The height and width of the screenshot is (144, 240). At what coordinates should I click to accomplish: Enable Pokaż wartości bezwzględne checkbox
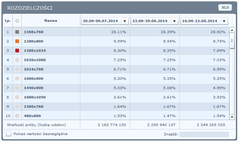9,134
